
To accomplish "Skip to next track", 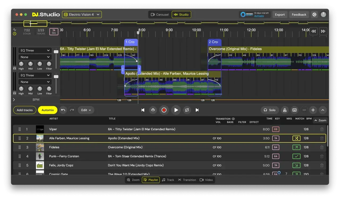I will tap(197, 110).
